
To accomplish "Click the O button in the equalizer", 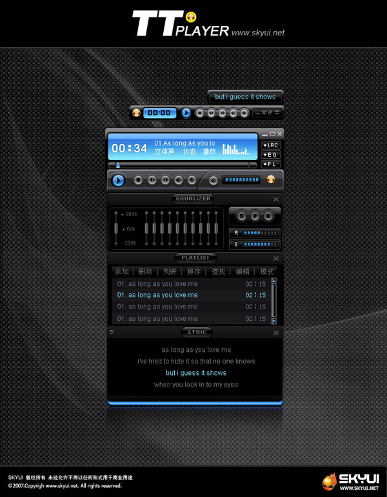I will point(241,216).
